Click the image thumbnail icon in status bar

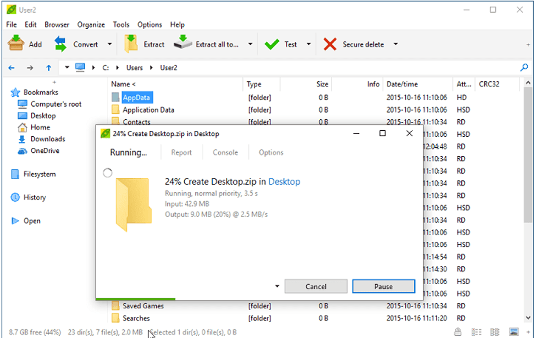click(514, 332)
